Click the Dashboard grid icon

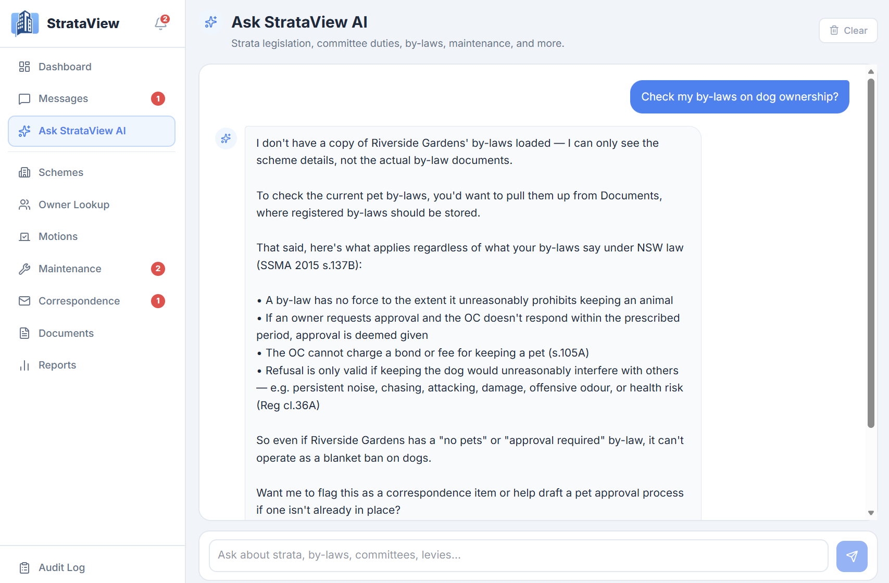click(x=24, y=67)
